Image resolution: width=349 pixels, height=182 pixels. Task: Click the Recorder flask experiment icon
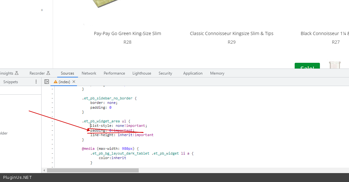[x=48, y=73]
